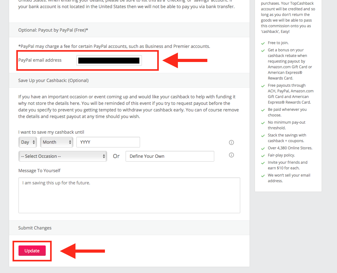The height and width of the screenshot is (273, 337).
Task: Click the checkmark beside We won't sell your email
Action: [263, 176]
